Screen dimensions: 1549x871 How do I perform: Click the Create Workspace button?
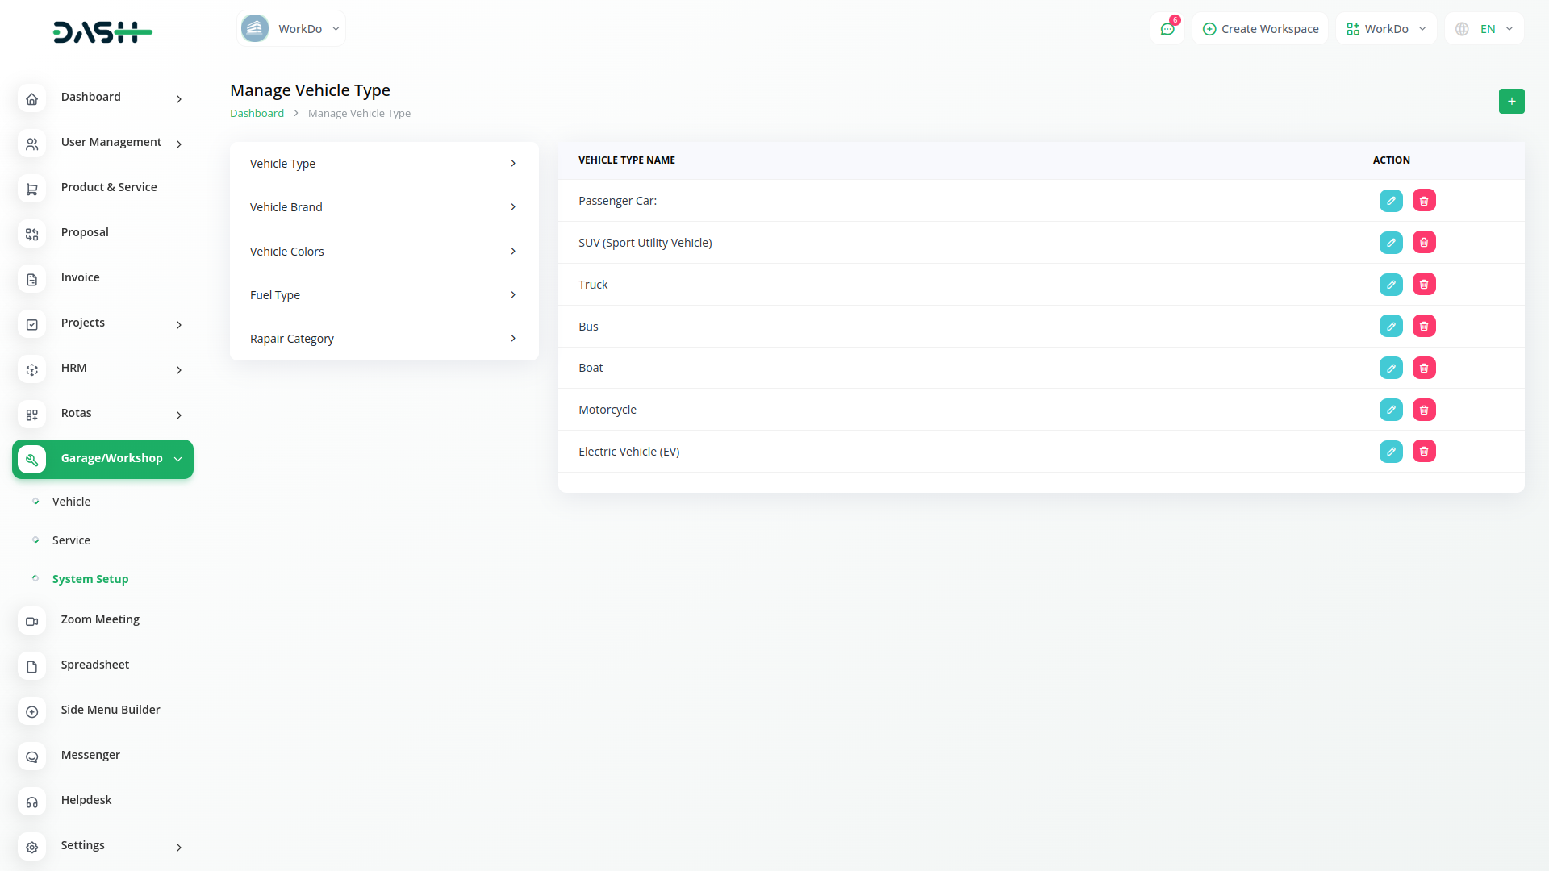pyautogui.click(x=1260, y=29)
